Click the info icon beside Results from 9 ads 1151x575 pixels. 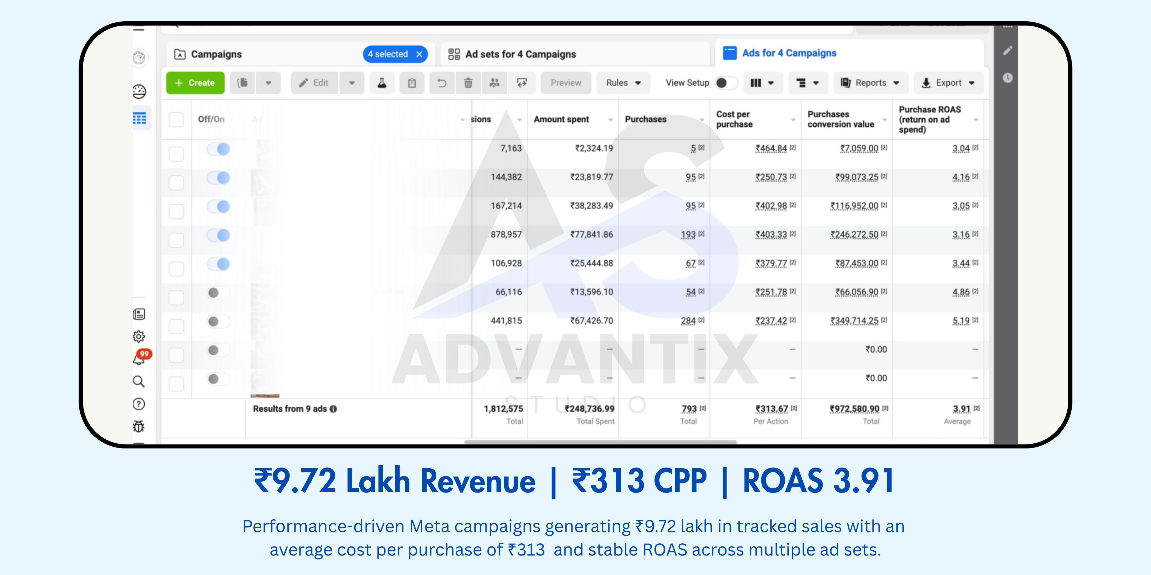pos(333,409)
